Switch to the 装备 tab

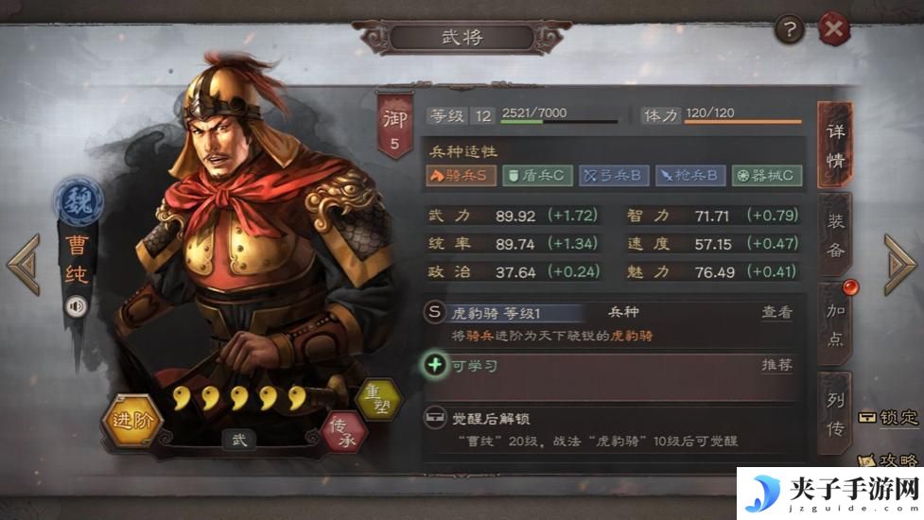click(835, 235)
